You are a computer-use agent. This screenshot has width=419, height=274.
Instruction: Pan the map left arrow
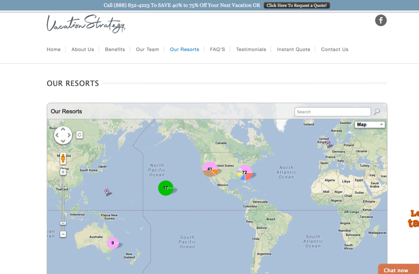pos(57,135)
